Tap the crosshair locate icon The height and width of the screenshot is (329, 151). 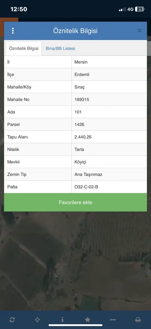click(37, 320)
